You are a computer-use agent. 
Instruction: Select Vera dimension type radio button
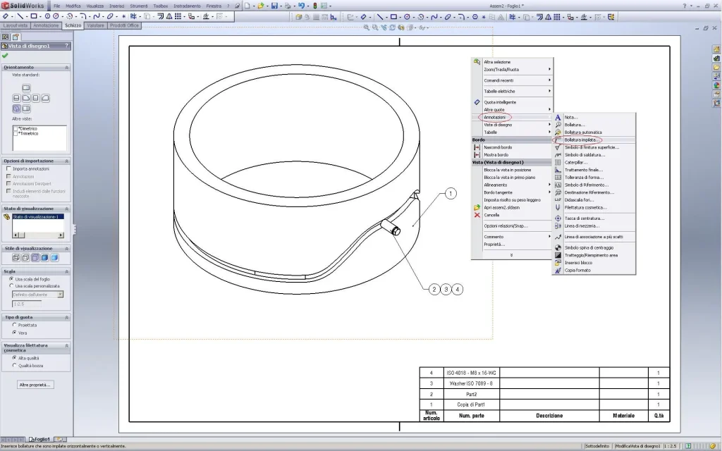tap(14, 333)
